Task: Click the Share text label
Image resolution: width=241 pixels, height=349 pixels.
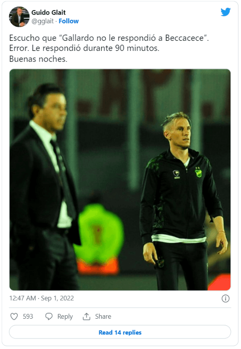Action: [103, 316]
